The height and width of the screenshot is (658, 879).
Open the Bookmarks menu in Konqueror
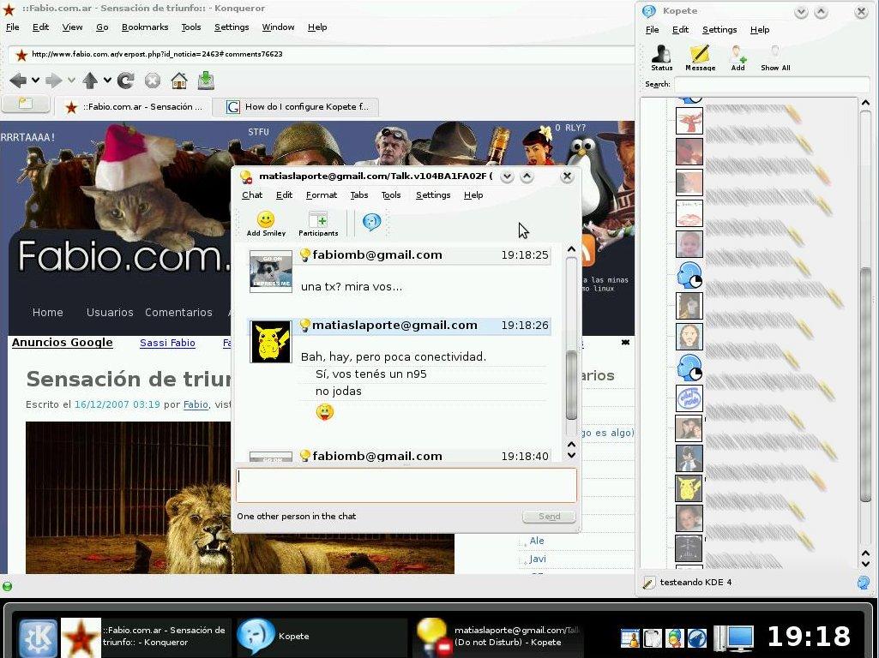tap(145, 27)
